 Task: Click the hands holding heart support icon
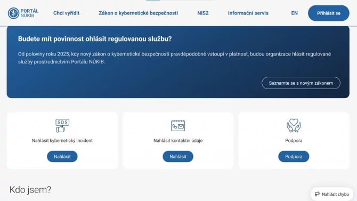[294, 125]
